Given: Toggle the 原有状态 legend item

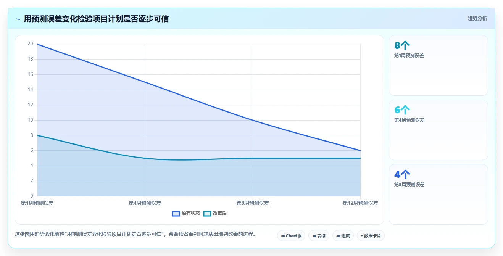Looking at the screenshot, I should click(186, 213).
